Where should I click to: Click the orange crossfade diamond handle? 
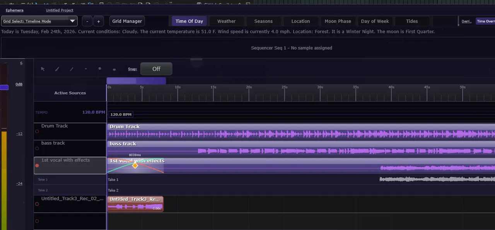click(135, 165)
